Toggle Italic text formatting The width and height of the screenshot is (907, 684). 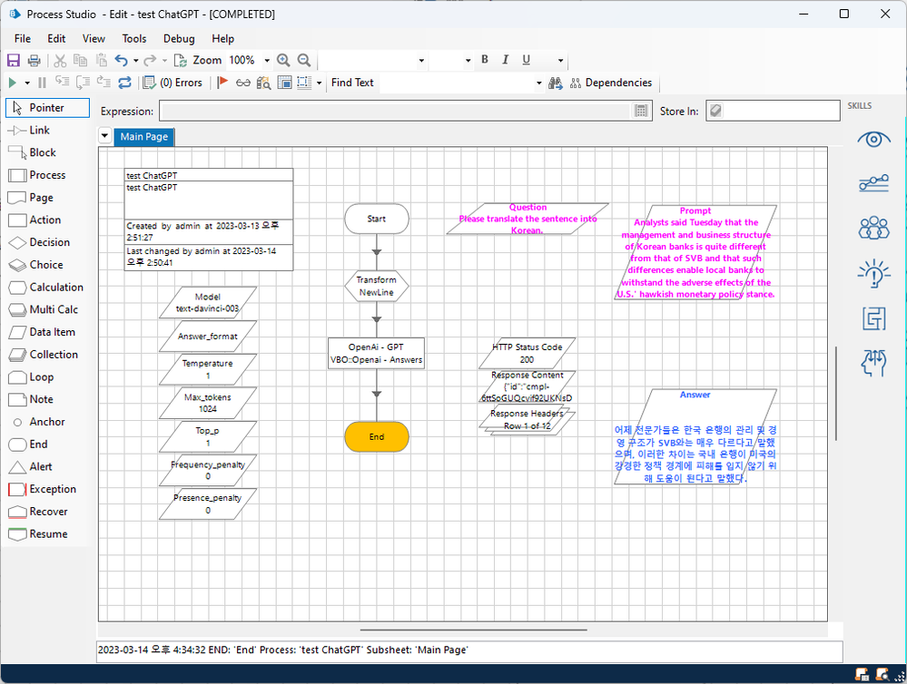(506, 60)
